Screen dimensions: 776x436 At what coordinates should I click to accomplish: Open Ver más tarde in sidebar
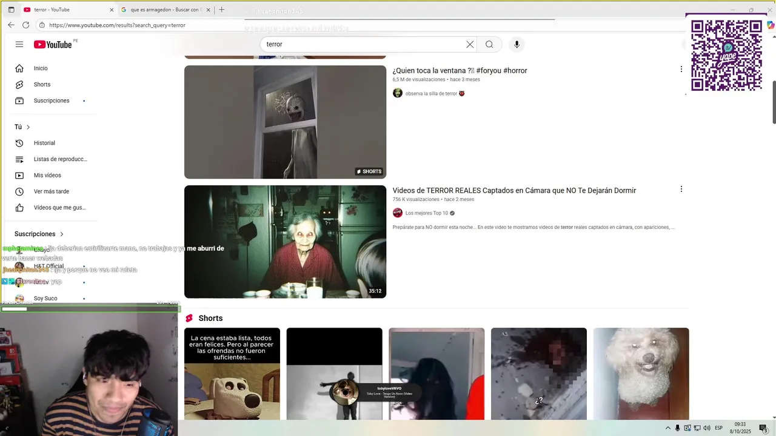click(51, 191)
